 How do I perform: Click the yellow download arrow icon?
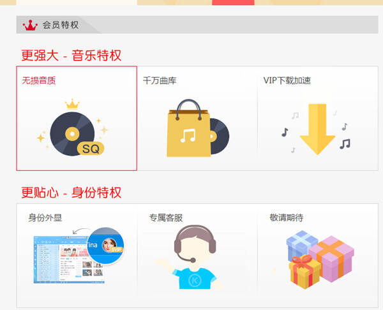tap(317, 129)
